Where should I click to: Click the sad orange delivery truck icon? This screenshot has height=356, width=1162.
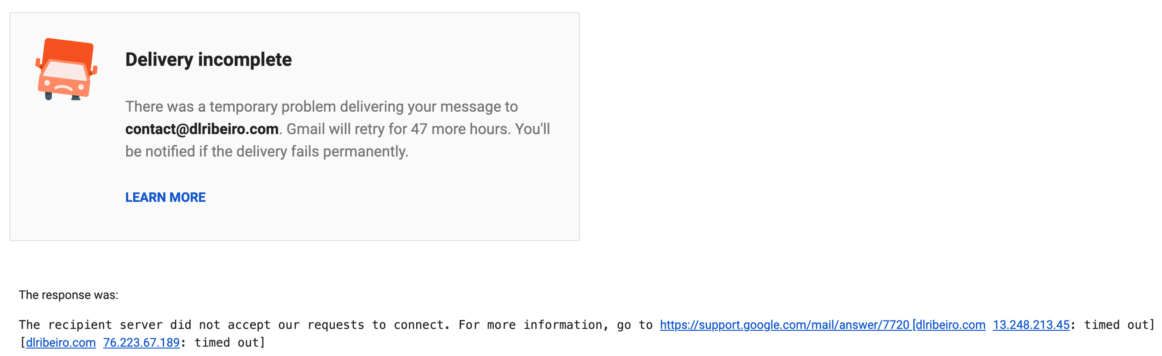(x=66, y=69)
